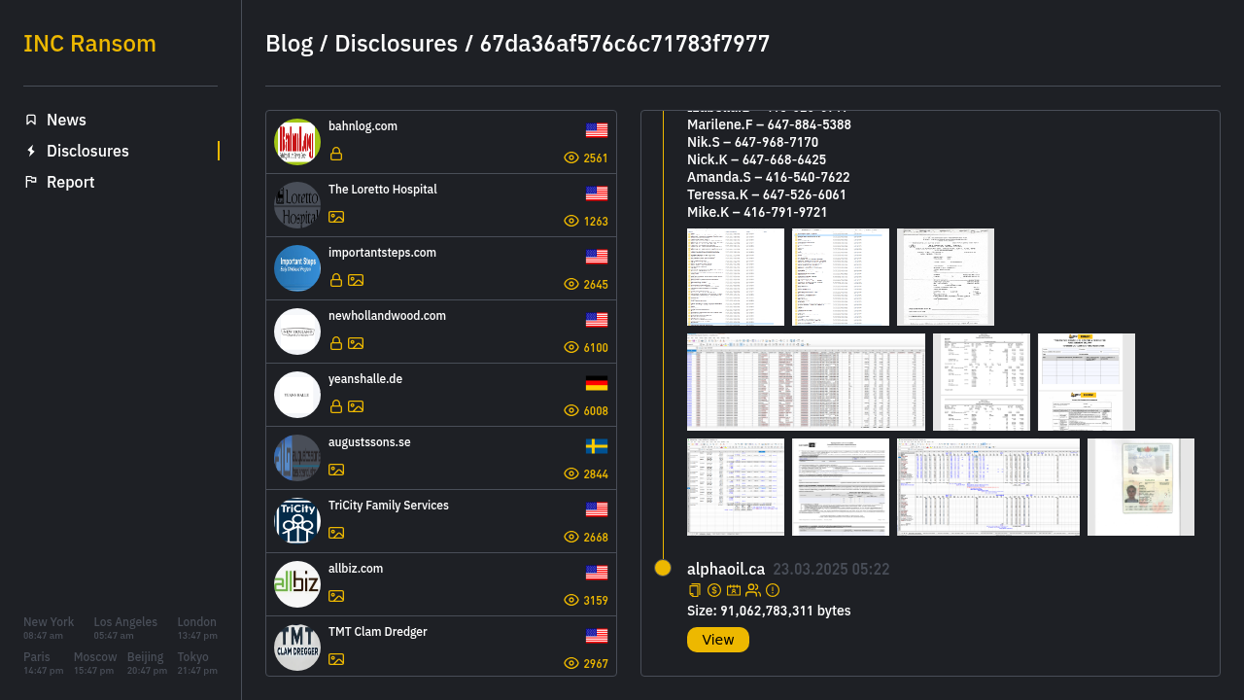The image size is (1244, 700).
Task: Click the 'Blog' part of the breadcrumb
Action: click(x=290, y=44)
